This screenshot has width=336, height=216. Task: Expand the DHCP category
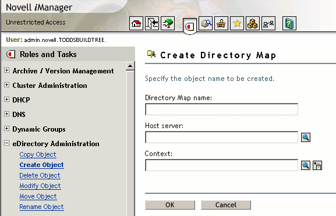coord(6,100)
